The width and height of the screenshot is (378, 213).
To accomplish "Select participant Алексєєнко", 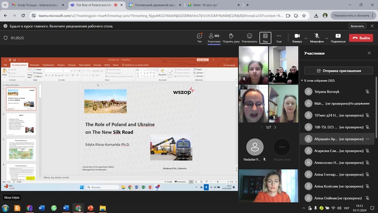I will pyautogui.click(x=337, y=162).
